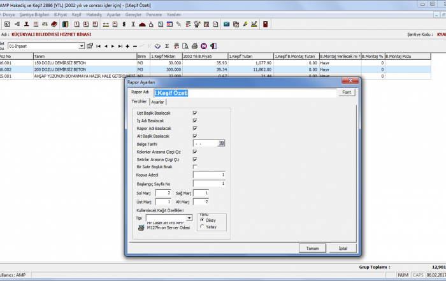Select the Yatay orientation radio button

click(203, 226)
